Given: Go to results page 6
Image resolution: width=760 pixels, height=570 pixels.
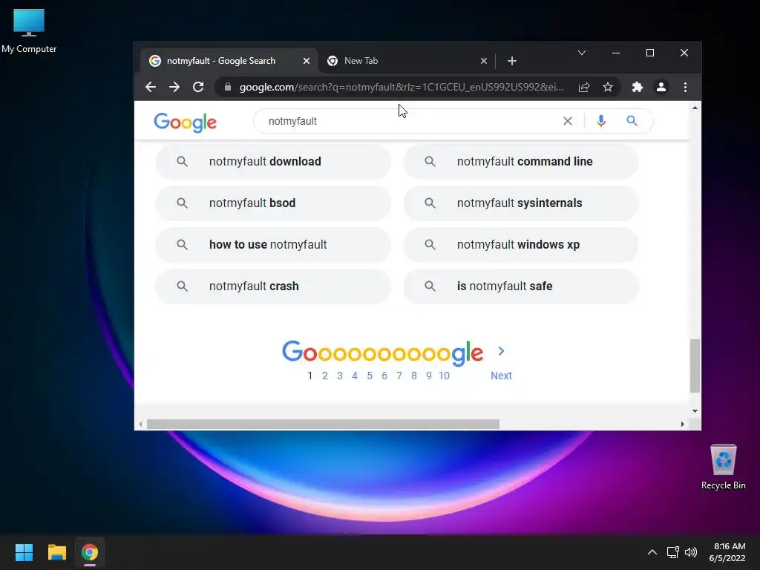Looking at the screenshot, I should pos(384,376).
